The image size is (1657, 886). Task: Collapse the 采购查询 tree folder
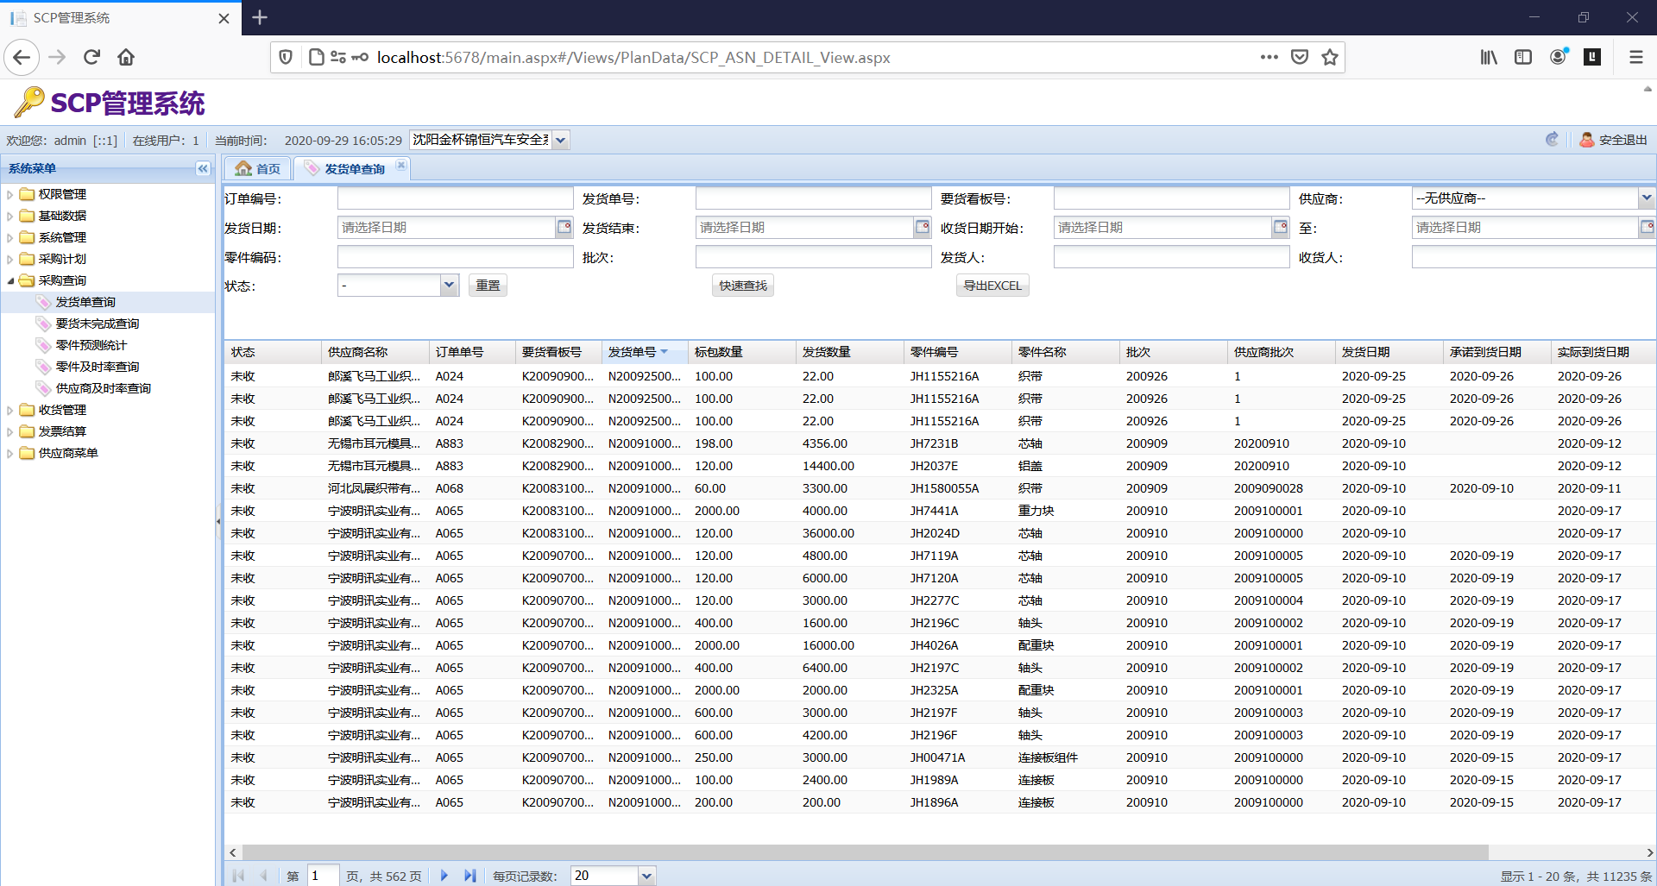9,280
